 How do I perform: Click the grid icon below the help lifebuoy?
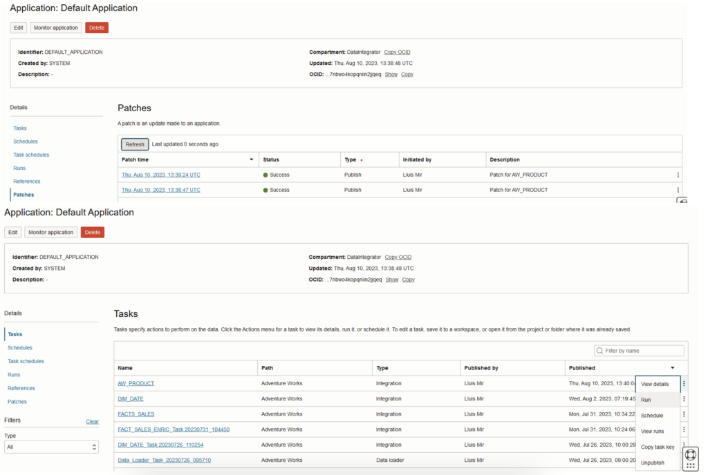(690, 467)
